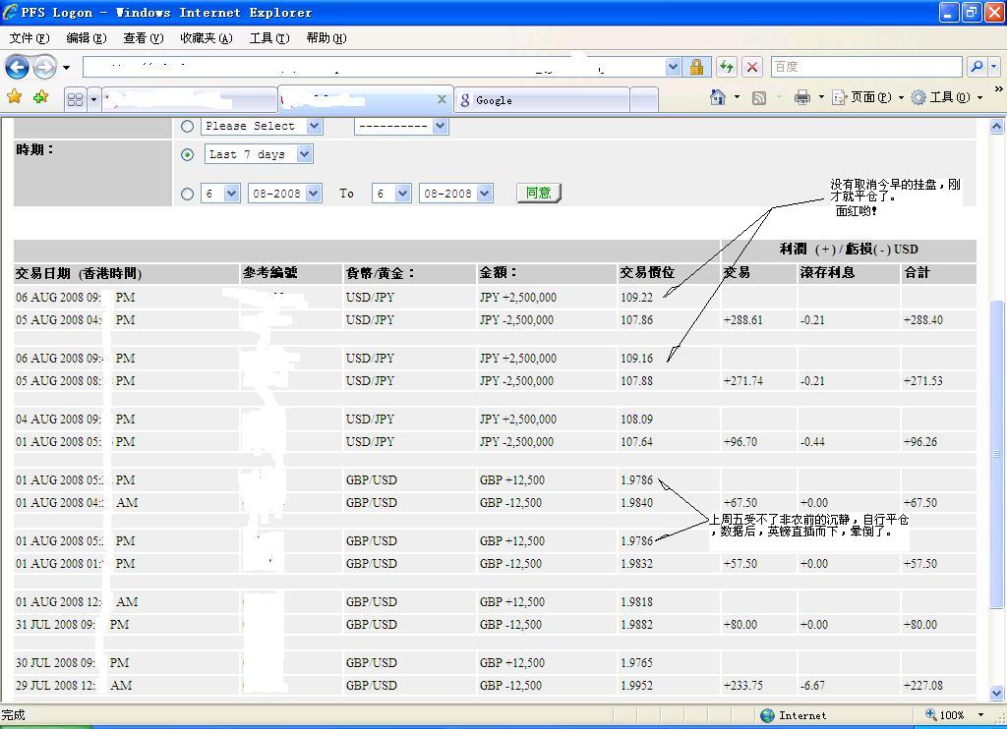This screenshot has height=729, width=1007.
Task: Select the 'Last 7 days' radio button
Action: click(x=187, y=154)
